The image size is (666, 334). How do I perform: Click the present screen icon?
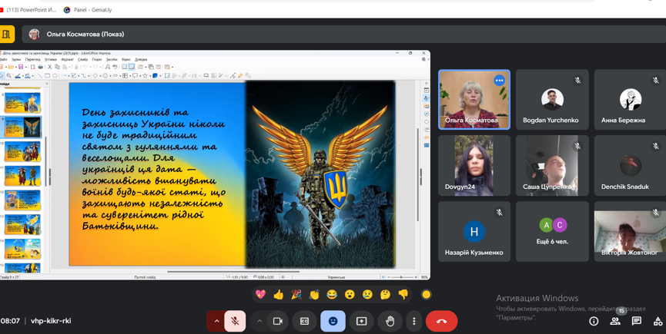pyautogui.click(x=361, y=321)
